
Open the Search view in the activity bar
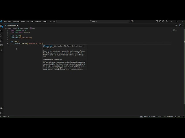[1, 31]
